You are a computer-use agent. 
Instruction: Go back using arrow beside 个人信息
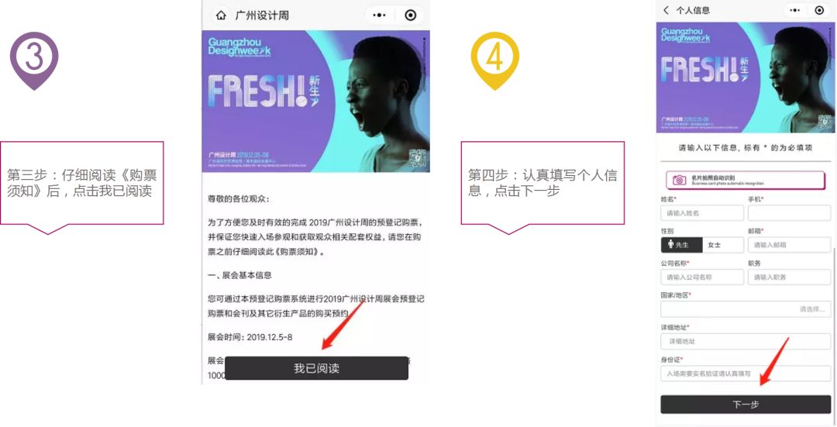[x=666, y=10]
